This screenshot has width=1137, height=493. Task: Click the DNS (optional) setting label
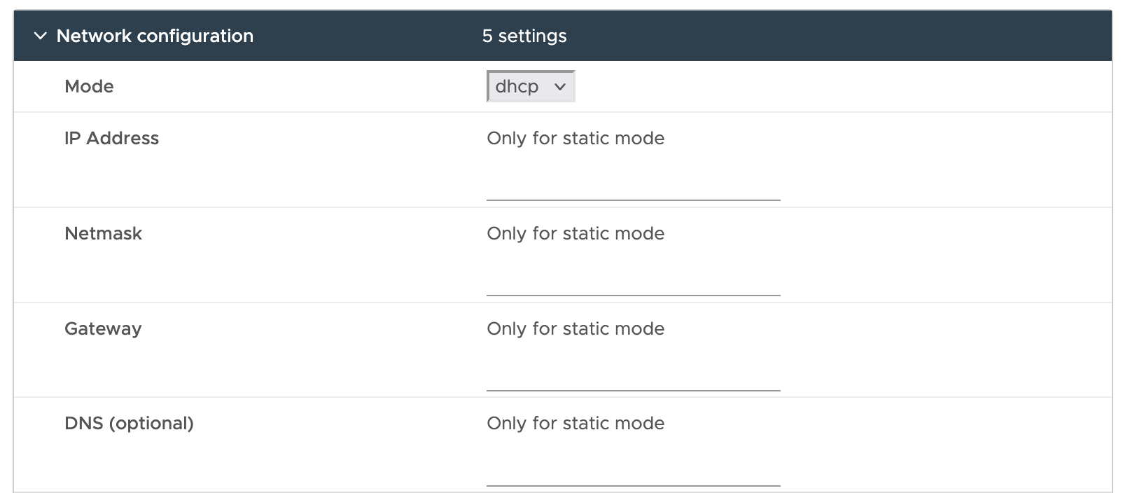[x=129, y=423]
